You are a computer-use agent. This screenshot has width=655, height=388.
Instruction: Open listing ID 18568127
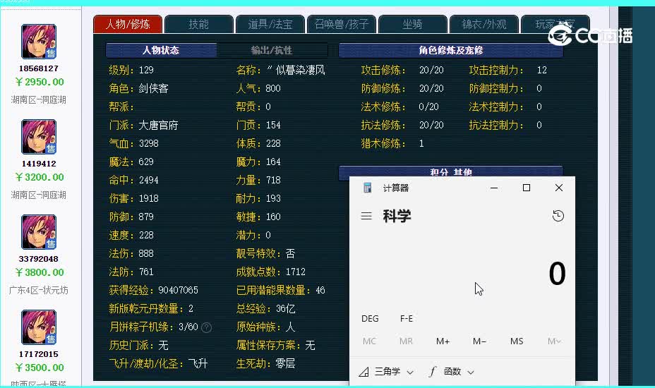pos(38,68)
